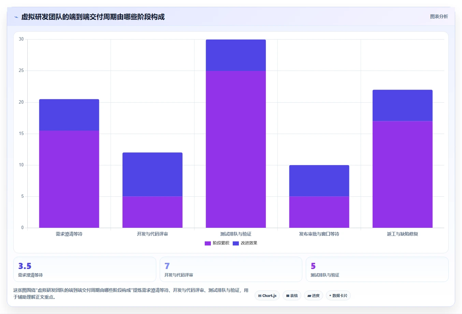Click the y-axis value 15

[21, 134]
